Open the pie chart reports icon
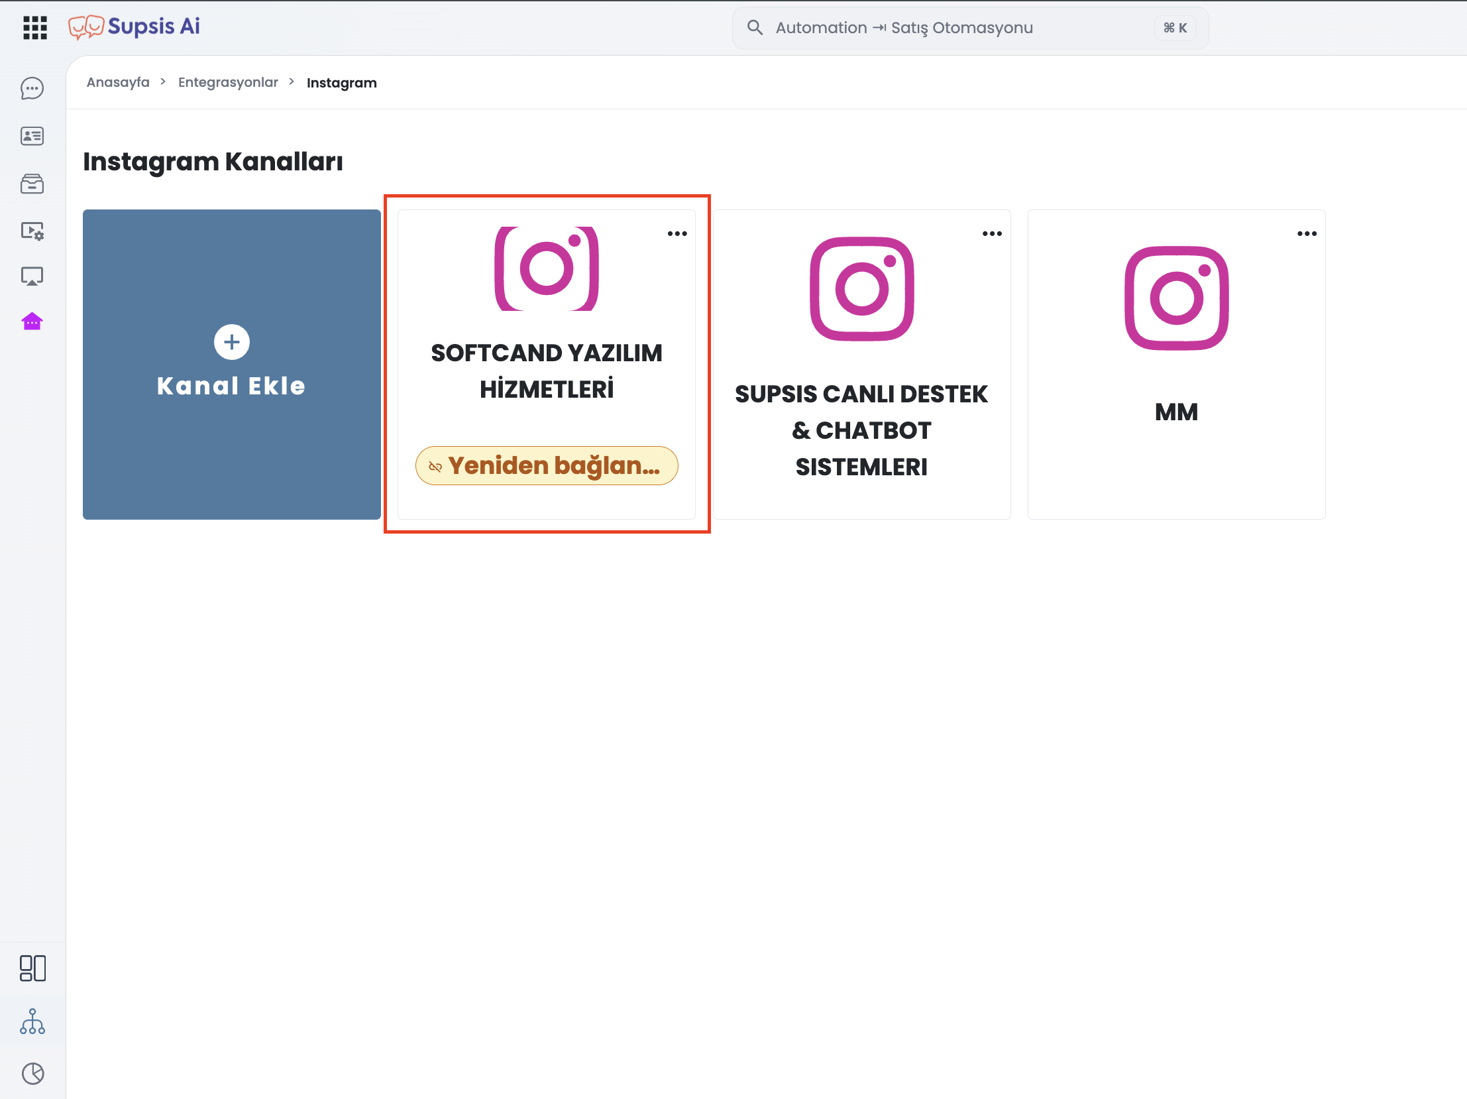The height and width of the screenshot is (1099, 1467). pyautogui.click(x=32, y=1073)
